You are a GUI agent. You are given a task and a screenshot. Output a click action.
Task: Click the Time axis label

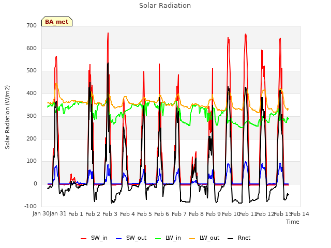coord(293,222)
